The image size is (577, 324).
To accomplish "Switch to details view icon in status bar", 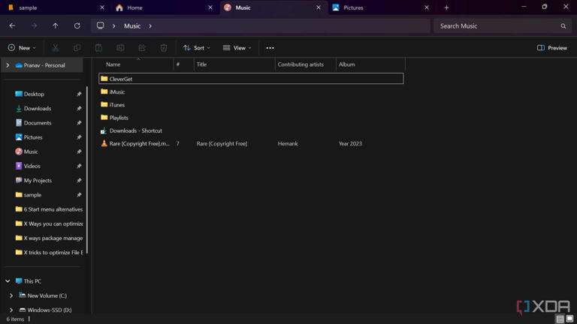I will pyautogui.click(x=560, y=319).
